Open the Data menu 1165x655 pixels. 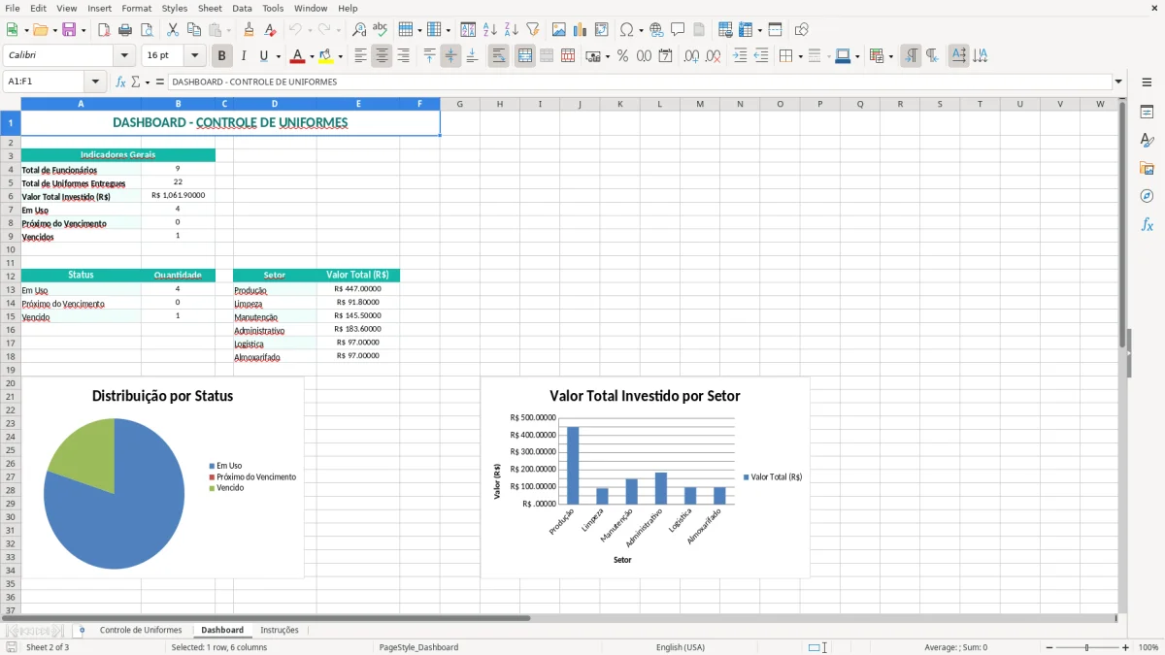(x=242, y=8)
